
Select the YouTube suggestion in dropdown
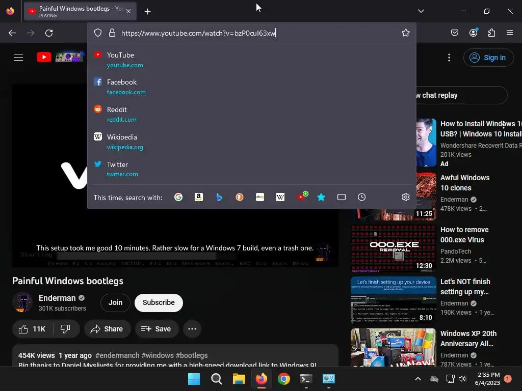click(252, 60)
